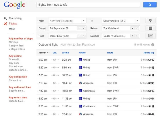Increase the Price limit arrow

click(x=83, y=36)
